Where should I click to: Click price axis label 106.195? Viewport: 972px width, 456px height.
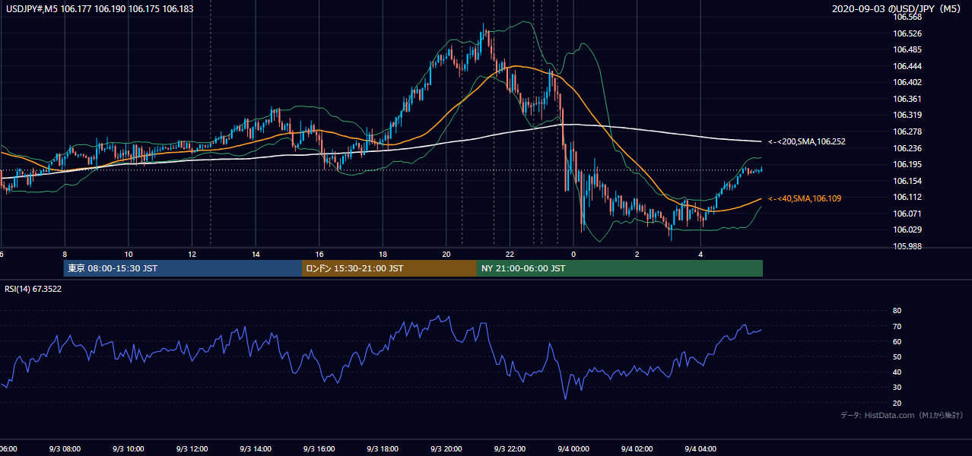[x=907, y=164]
